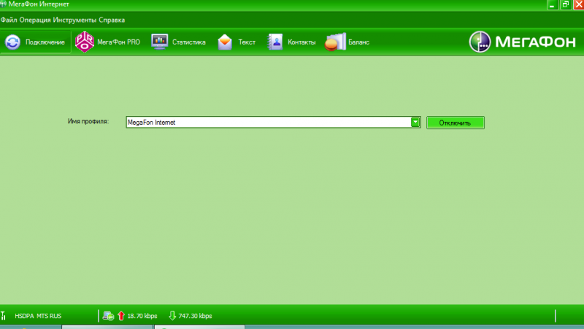
Task: Click the 747.30 kbps download speed value
Action: click(x=195, y=316)
